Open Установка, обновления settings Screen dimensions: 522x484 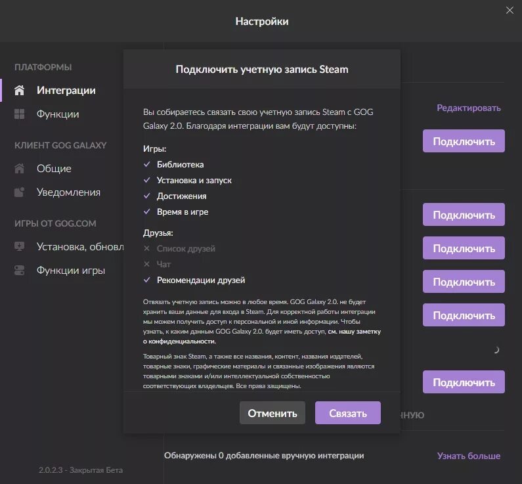point(80,247)
